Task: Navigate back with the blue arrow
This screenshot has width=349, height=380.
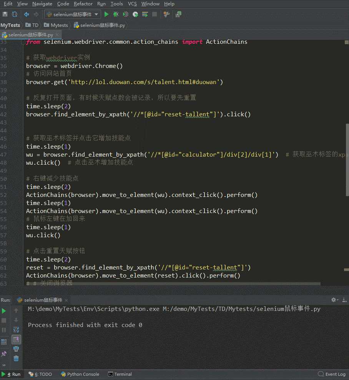Action: (27, 14)
